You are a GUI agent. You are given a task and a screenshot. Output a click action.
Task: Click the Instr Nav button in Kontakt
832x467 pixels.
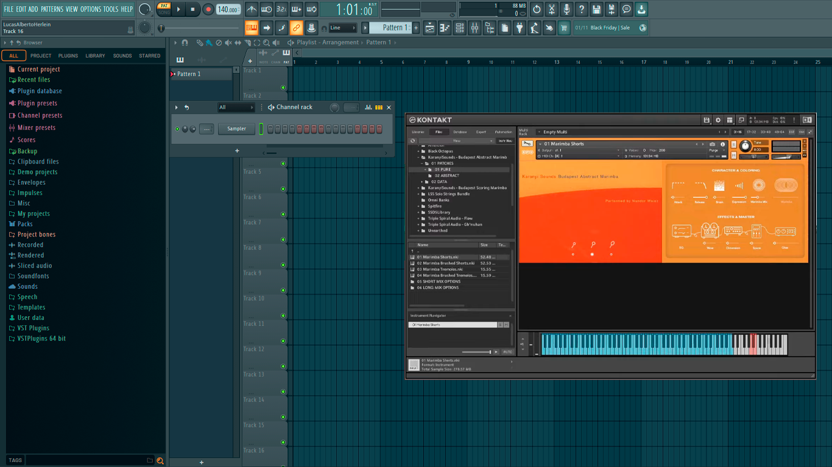pos(506,140)
